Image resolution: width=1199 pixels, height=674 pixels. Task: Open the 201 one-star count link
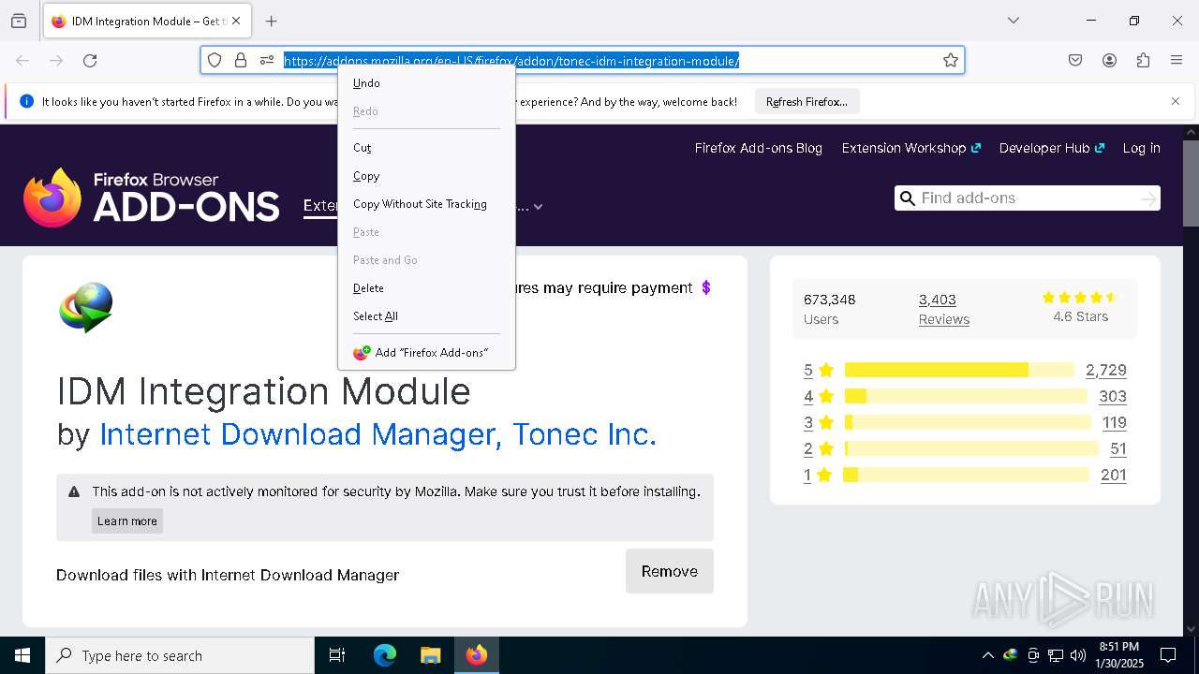tap(1114, 475)
